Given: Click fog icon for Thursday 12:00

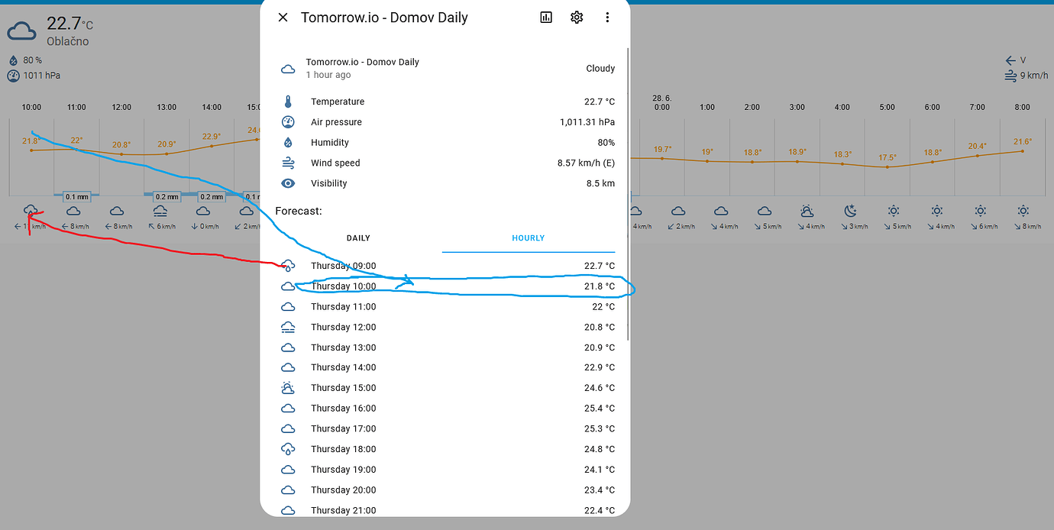Looking at the screenshot, I should pos(288,327).
